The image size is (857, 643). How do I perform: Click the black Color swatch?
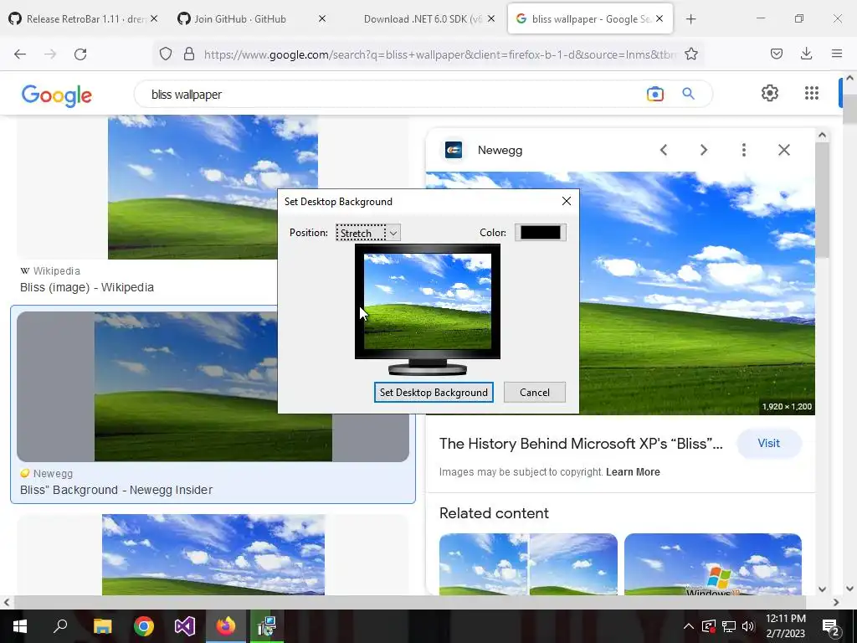(x=541, y=233)
